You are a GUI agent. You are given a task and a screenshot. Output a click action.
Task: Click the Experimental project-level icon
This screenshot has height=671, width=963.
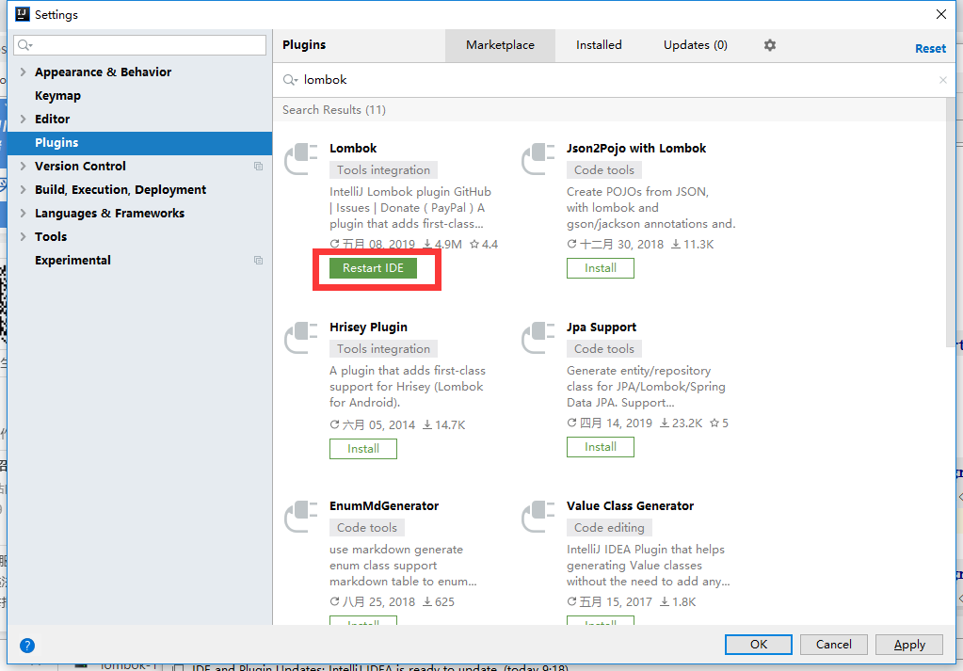[259, 261]
